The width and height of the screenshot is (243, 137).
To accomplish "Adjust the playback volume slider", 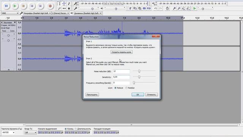I will click(116, 9).
